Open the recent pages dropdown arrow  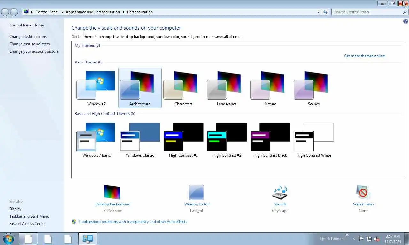(20, 12)
